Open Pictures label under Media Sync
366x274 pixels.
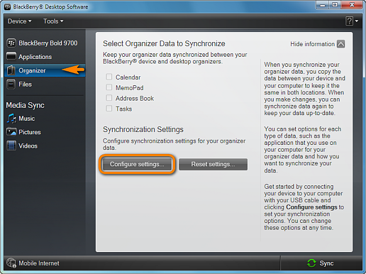[30, 133]
